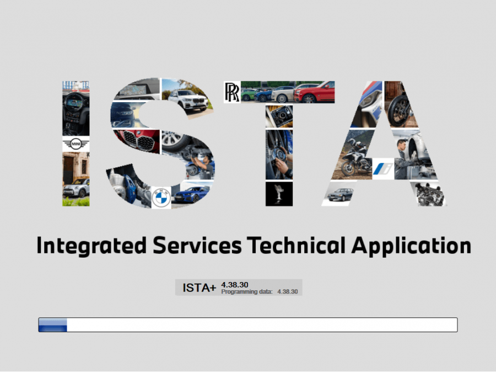Select the blue BMW coupe thumbnail
The width and height of the screenshot is (496, 372).
(x=192, y=196)
